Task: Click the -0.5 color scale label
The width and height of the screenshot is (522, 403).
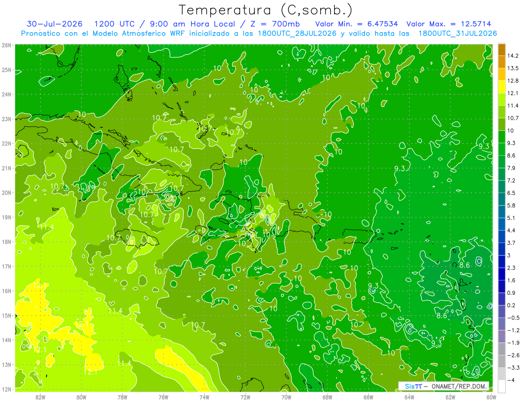Action: pos(513,318)
